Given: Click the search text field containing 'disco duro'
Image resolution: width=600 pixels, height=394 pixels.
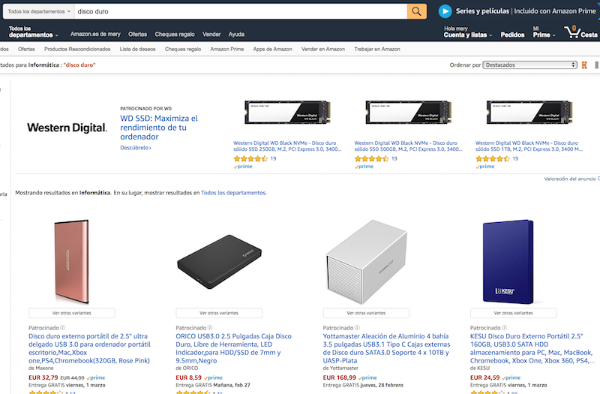Looking at the screenshot, I should tap(240, 11).
